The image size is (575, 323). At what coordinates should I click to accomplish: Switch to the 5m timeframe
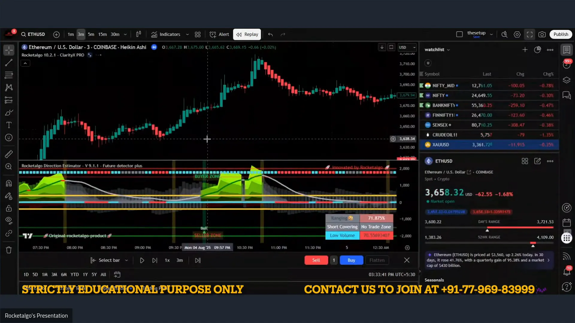[x=91, y=34]
